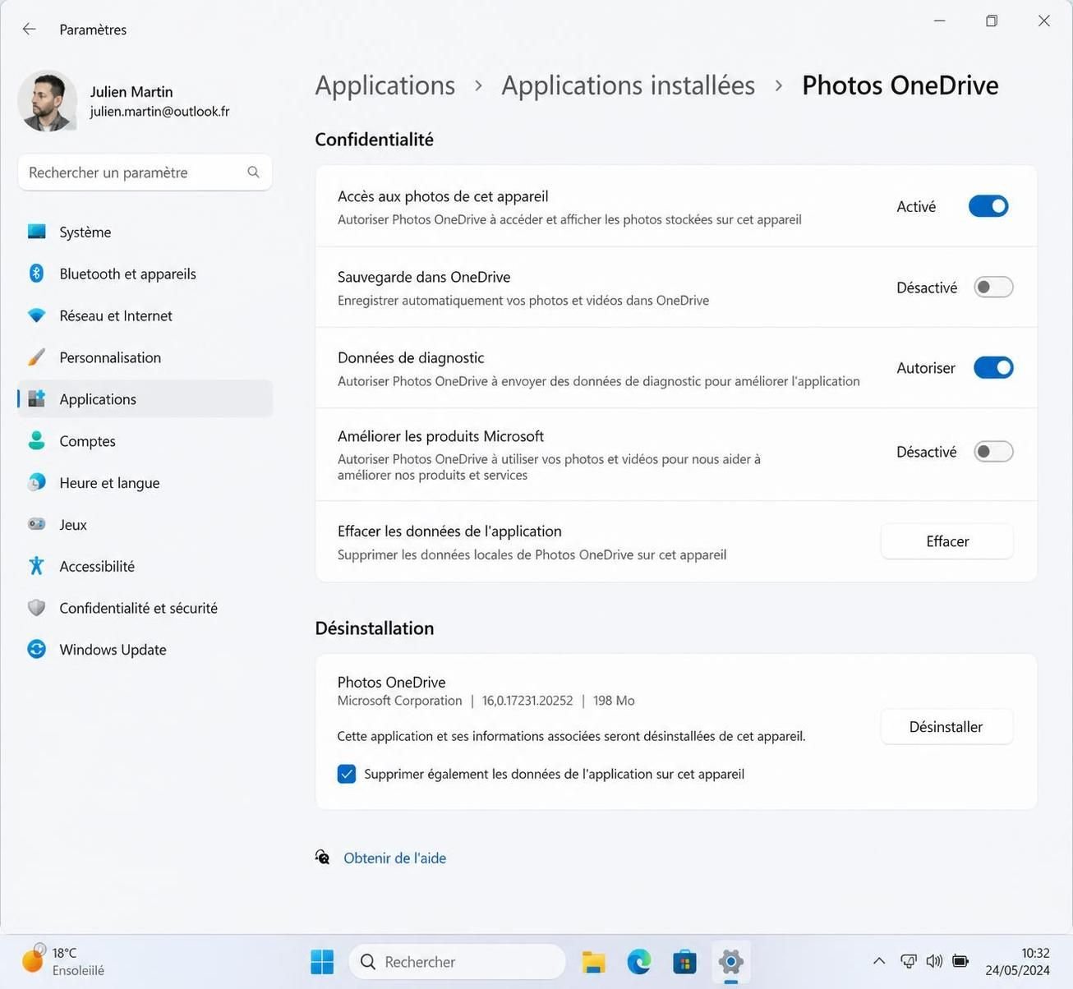Click the Réseau et Internet wifi icon
1073x989 pixels.
36,315
